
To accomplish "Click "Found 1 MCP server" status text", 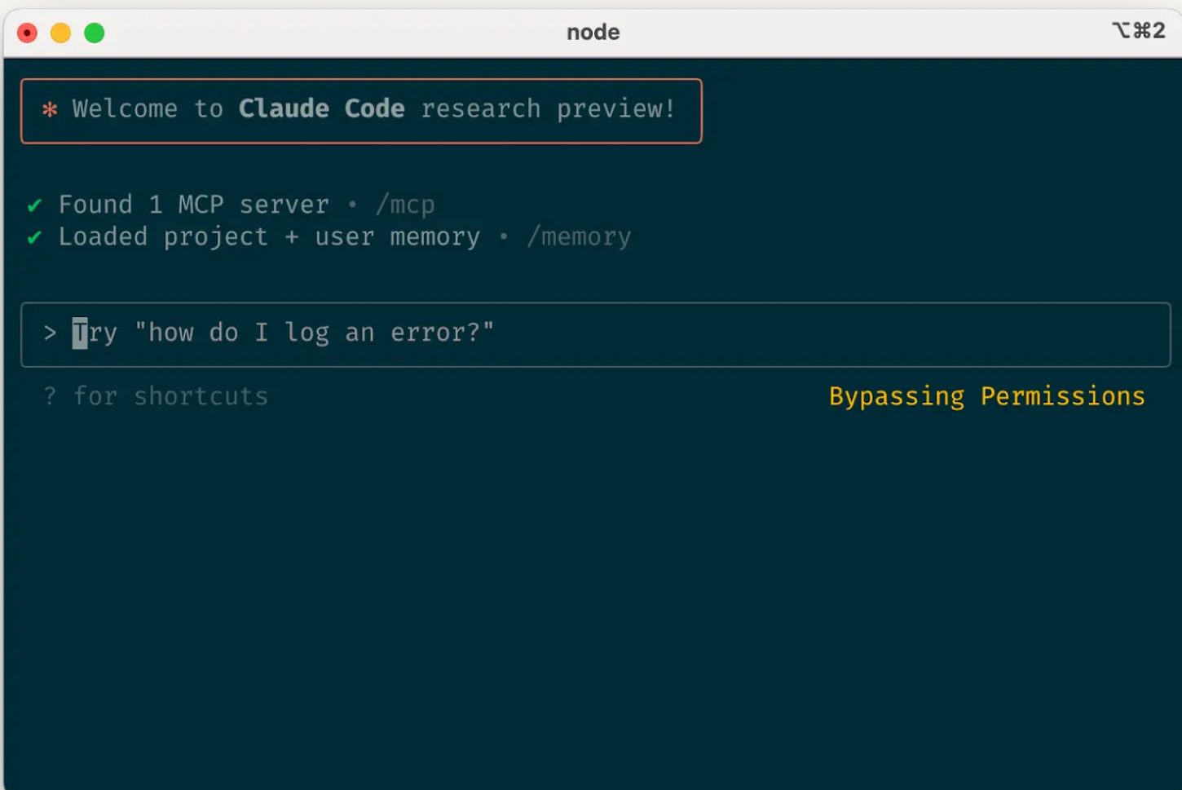I will [x=193, y=205].
